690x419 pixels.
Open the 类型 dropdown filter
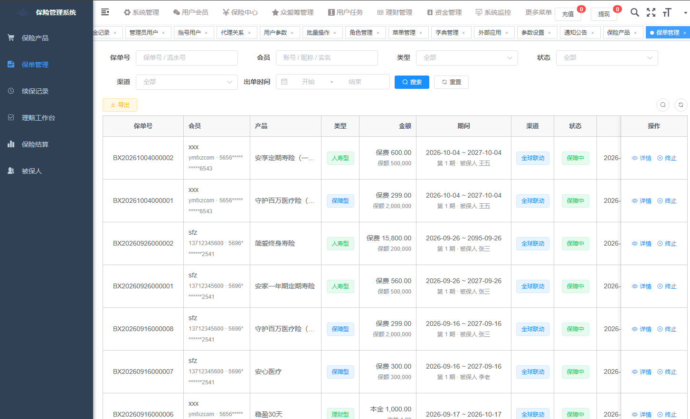pyautogui.click(x=467, y=57)
